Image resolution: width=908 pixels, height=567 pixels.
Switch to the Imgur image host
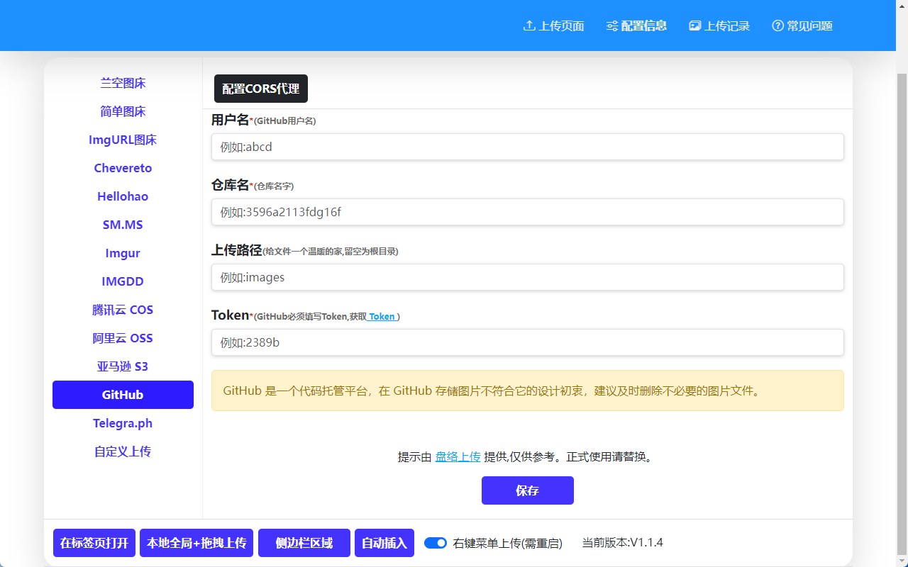(x=123, y=253)
